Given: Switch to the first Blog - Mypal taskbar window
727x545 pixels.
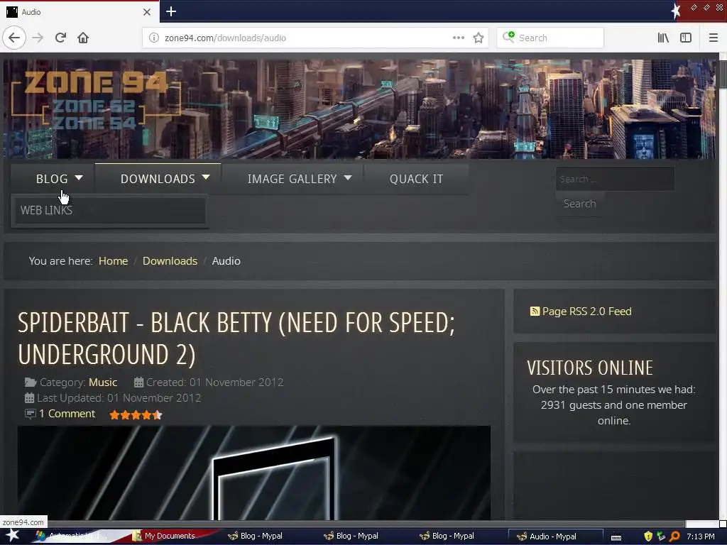Looking at the screenshot, I should [x=256, y=536].
